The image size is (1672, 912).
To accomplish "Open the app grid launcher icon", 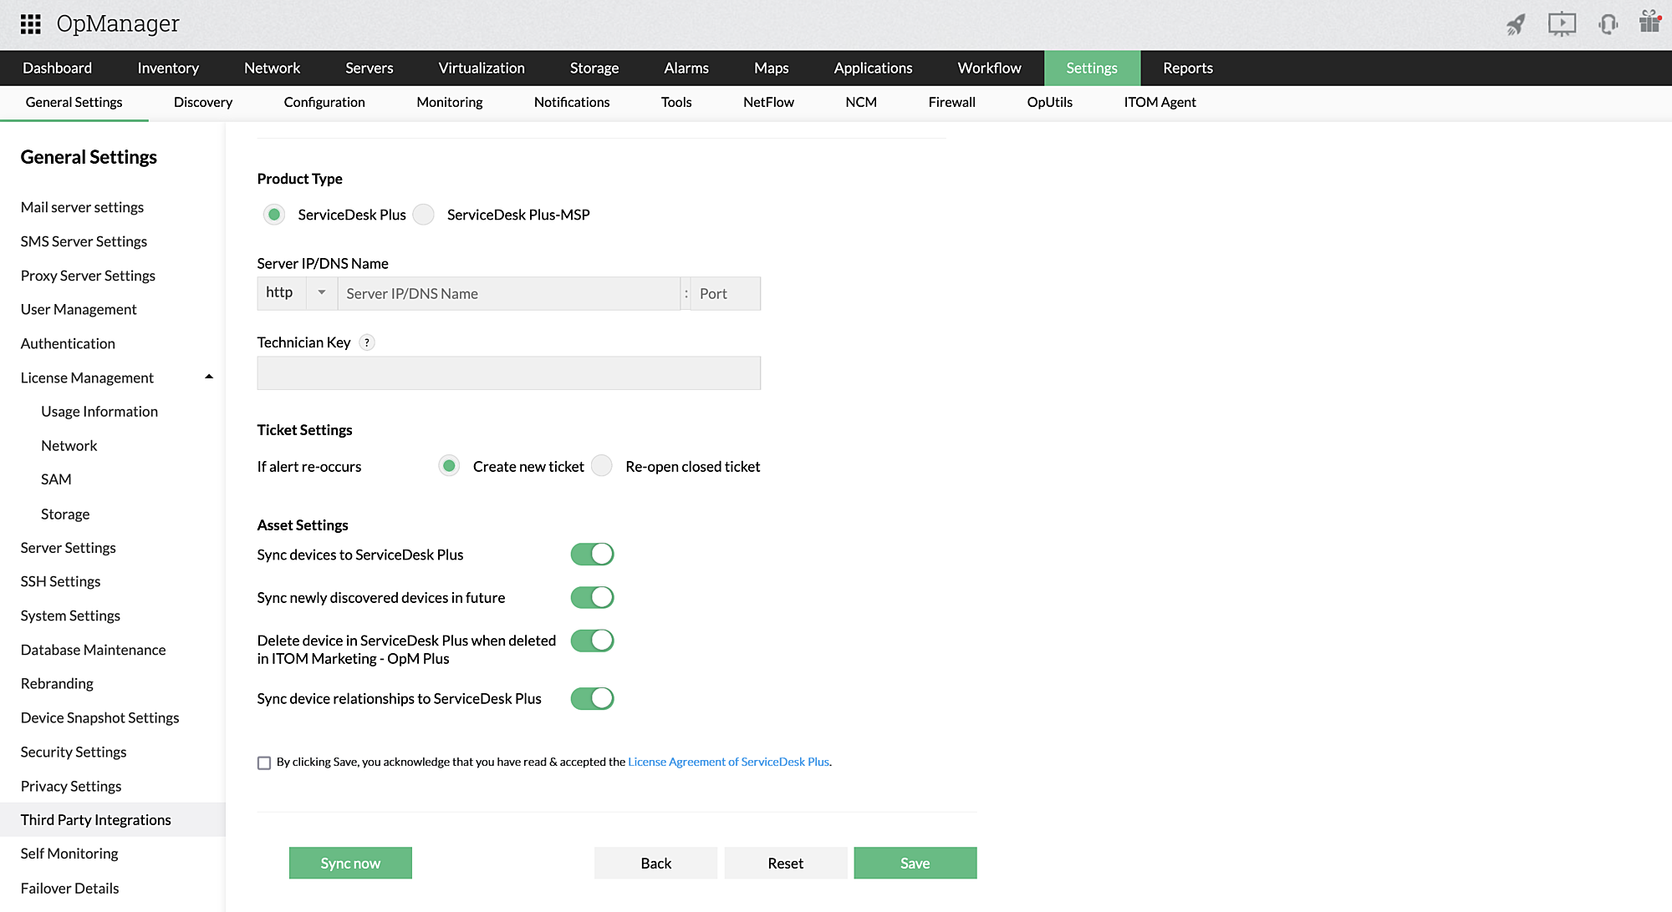I will point(31,23).
